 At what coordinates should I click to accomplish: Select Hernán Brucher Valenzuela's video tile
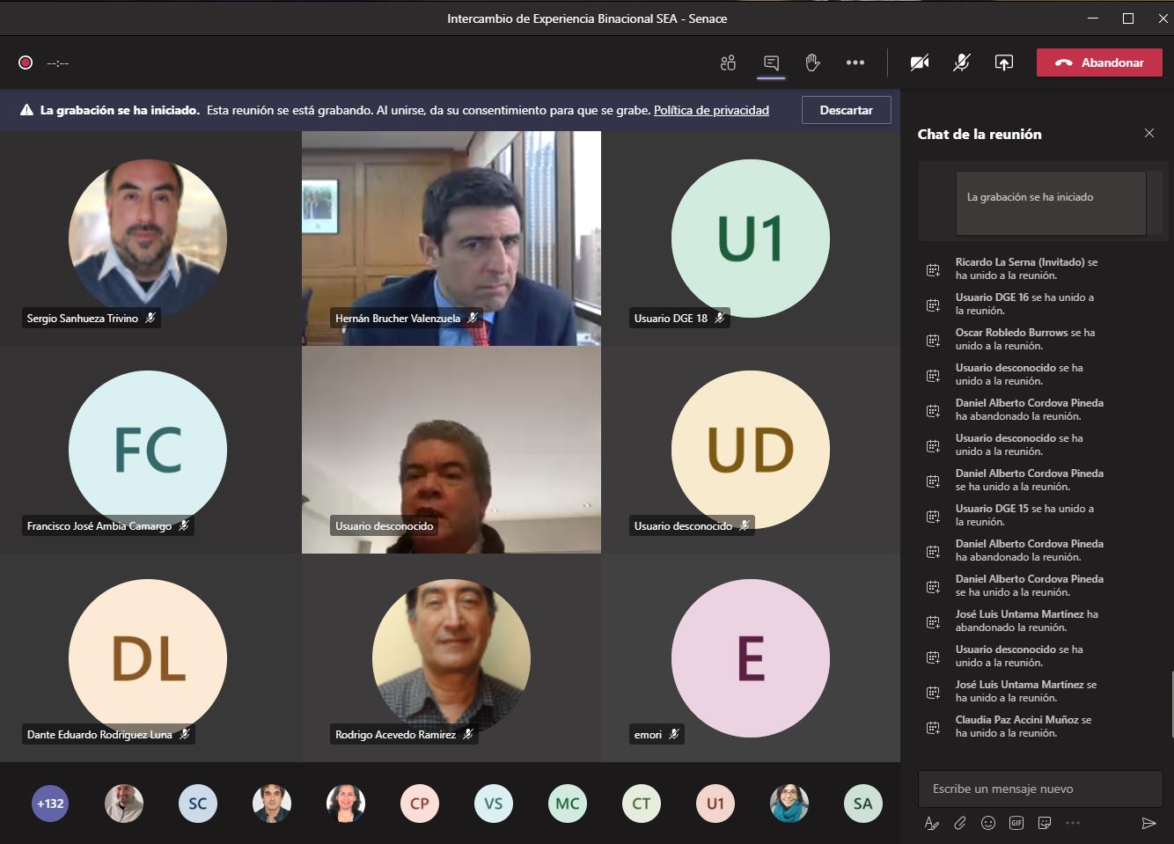(x=451, y=238)
